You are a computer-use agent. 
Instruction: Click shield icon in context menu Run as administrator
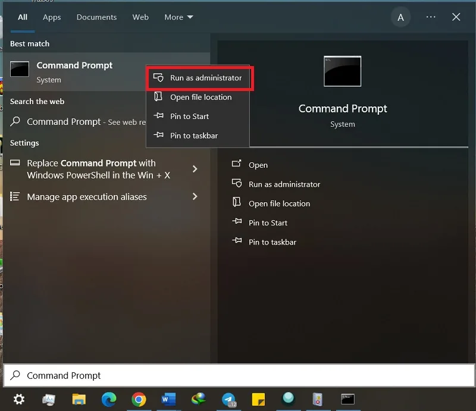click(x=158, y=77)
